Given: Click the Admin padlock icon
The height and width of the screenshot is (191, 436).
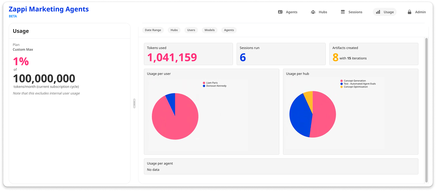Looking at the screenshot, I should point(410,12).
